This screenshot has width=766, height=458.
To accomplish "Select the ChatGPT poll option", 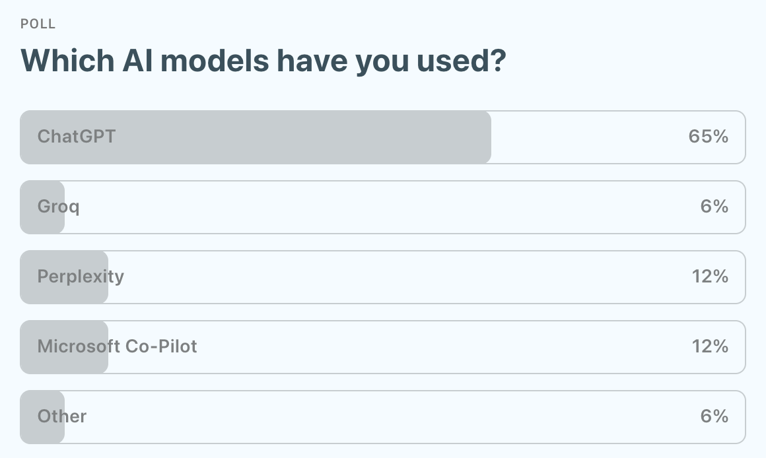I will (77, 137).
